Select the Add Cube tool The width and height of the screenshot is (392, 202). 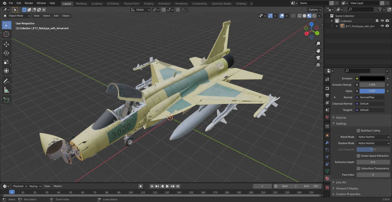coord(6,100)
